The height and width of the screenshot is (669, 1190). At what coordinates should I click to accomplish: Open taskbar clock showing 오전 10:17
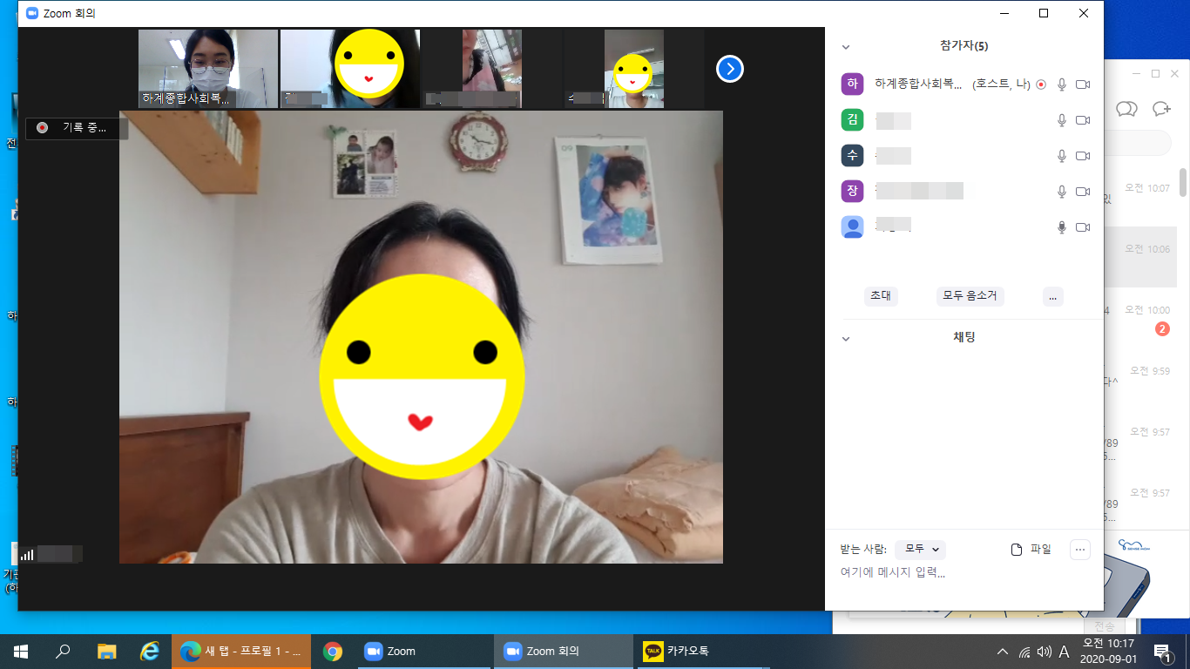point(1107,651)
